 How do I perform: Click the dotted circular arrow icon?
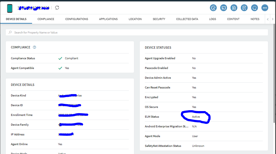click(255, 8)
